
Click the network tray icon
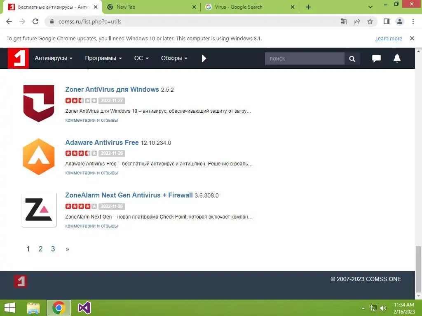pos(373,308)
